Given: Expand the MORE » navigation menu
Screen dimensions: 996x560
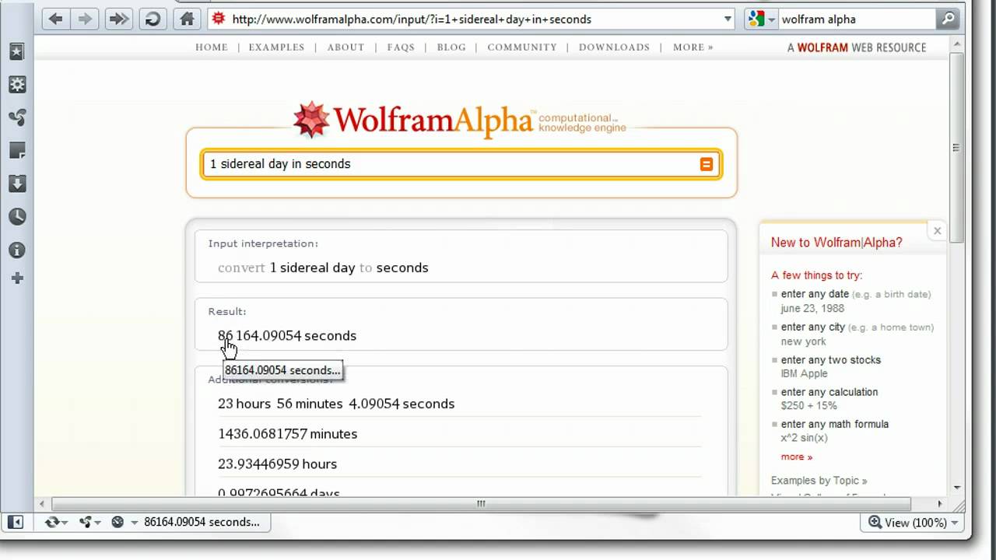Looking at the screenshot, I should point(693,47).
